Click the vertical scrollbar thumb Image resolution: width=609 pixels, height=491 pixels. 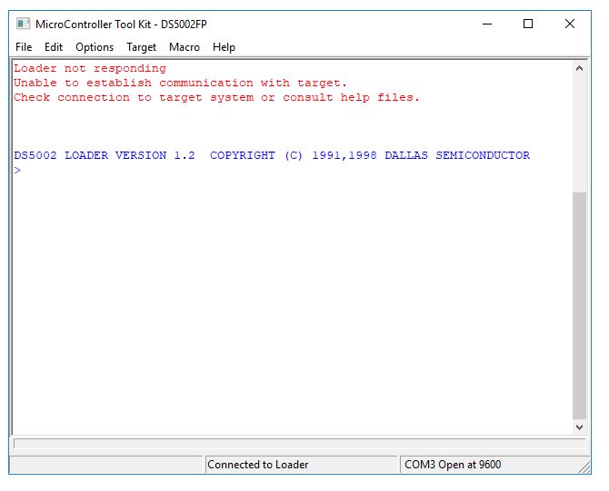tap(580, 306)
